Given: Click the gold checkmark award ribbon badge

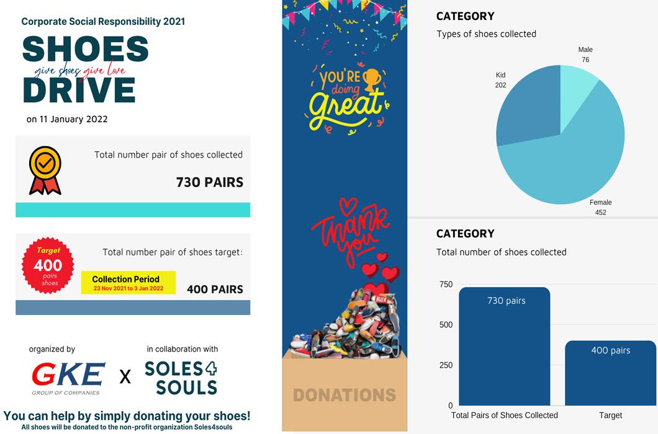Looking at the screenshot, I should 45,170.
